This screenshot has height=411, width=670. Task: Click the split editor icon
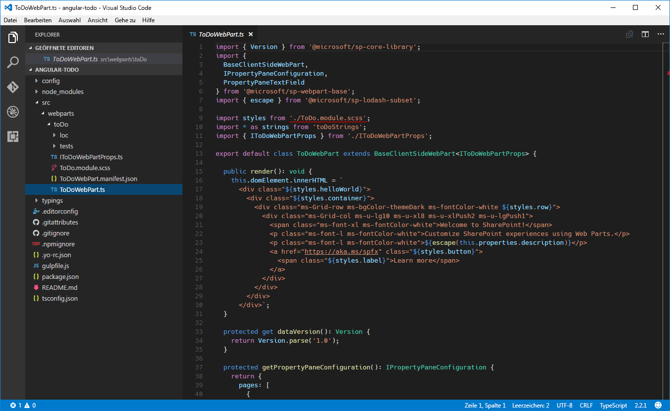point(645,34)
